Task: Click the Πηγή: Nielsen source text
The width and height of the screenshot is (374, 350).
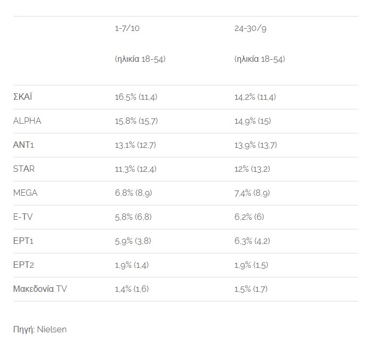Action: pyautogui.click(x=40, y=329)
